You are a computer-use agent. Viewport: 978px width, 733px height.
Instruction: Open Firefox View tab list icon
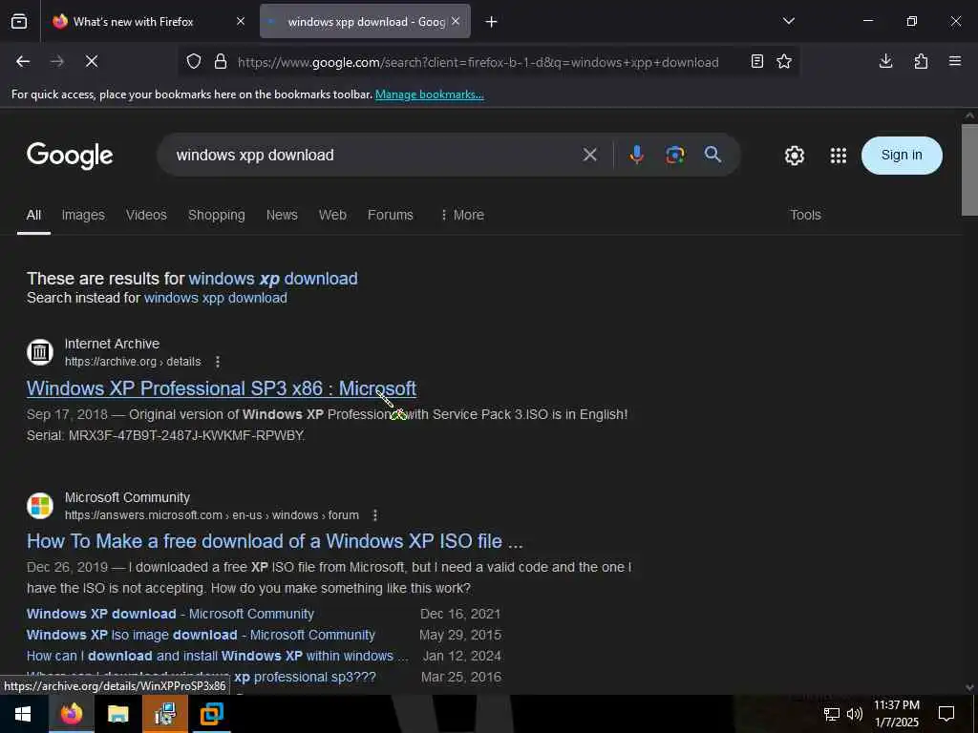[19, 21]
